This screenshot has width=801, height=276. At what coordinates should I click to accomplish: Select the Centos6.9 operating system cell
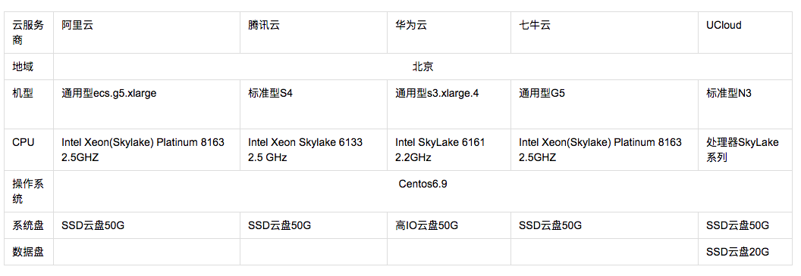423,191
